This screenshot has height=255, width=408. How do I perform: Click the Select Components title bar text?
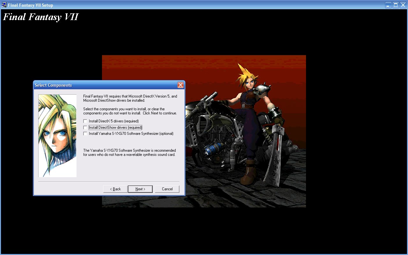click(x=53, y=85)
